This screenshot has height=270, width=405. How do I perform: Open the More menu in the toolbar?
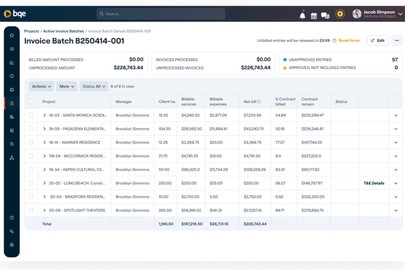pos(66,86)
